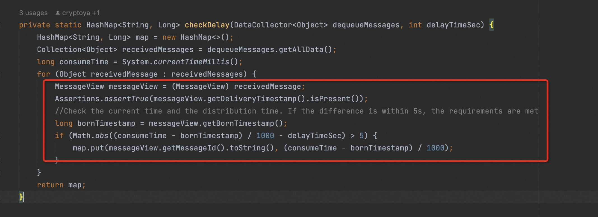Click the "if" keyword
The width and height of the screenshot is (598, 217).
point(59,136)
